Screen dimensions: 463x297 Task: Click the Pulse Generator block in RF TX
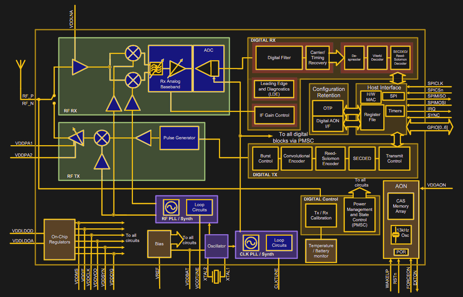click(179, 138)
